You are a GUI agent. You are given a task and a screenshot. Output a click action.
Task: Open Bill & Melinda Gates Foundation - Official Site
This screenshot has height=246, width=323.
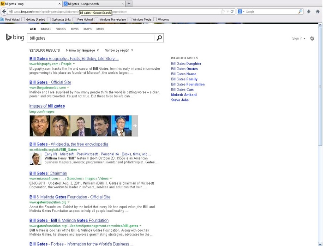70,197
